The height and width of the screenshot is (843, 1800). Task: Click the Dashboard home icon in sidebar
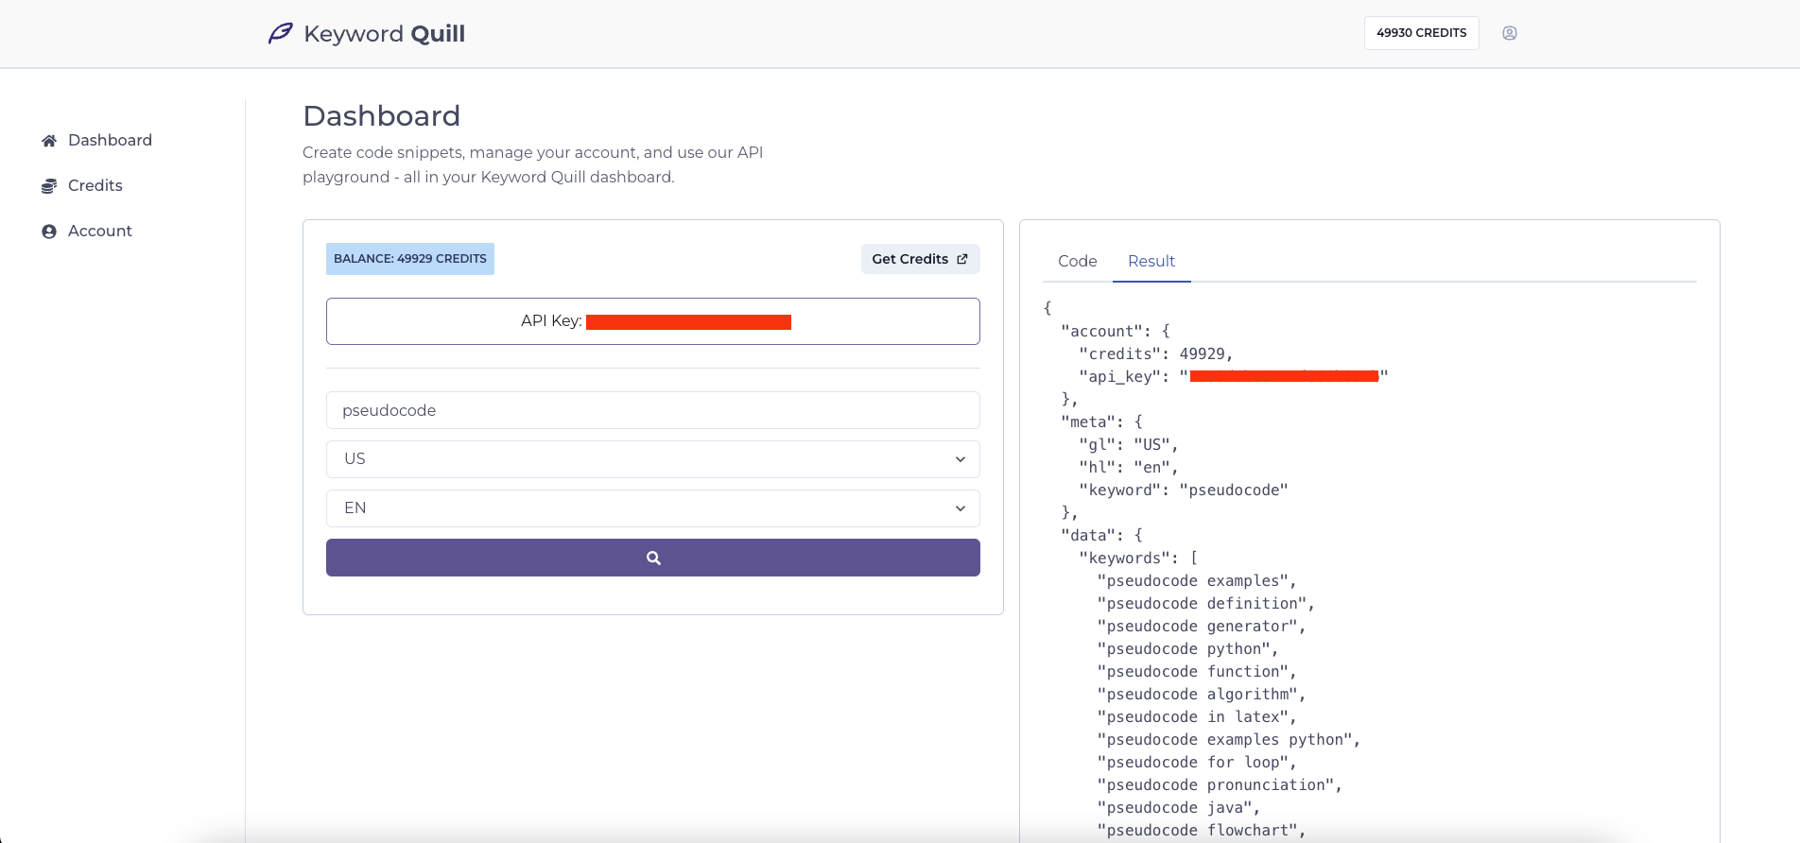tap(49, 141)
